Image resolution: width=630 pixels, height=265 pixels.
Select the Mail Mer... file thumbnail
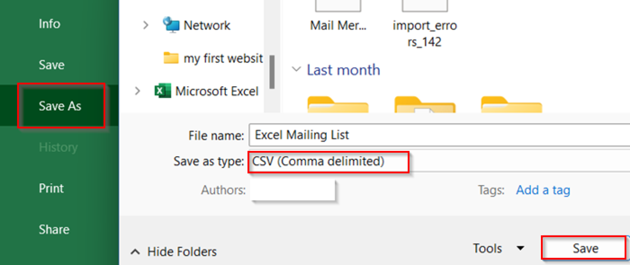point(338,18)
